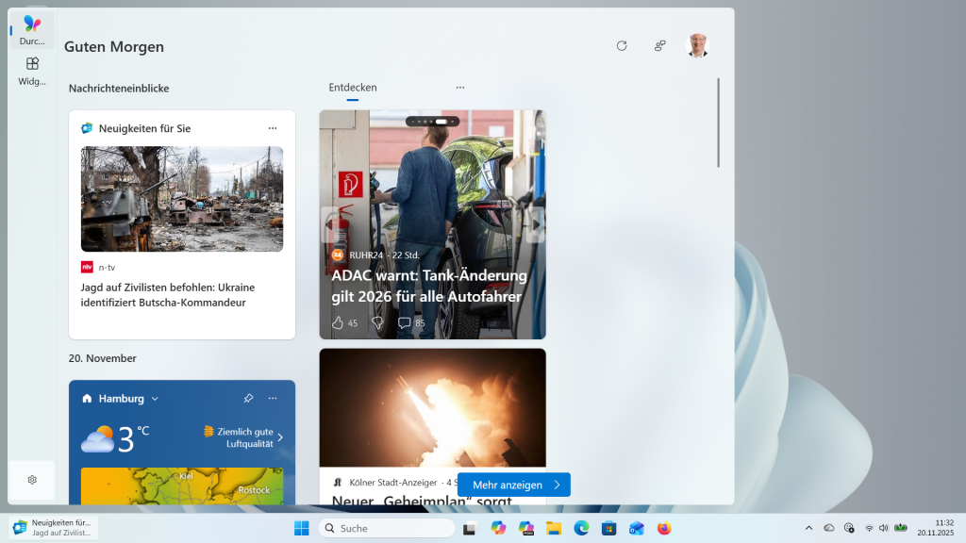Image resolution: width=966 pixels, height=543 pixels.
Task: Click the Mehr anzeigen button
Action: point(514,485)
